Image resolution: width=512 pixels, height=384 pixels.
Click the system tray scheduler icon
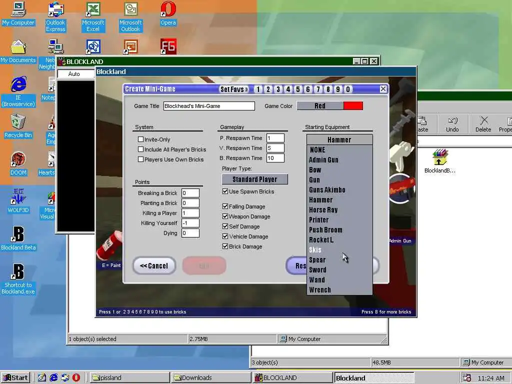[x=466, y=378]
